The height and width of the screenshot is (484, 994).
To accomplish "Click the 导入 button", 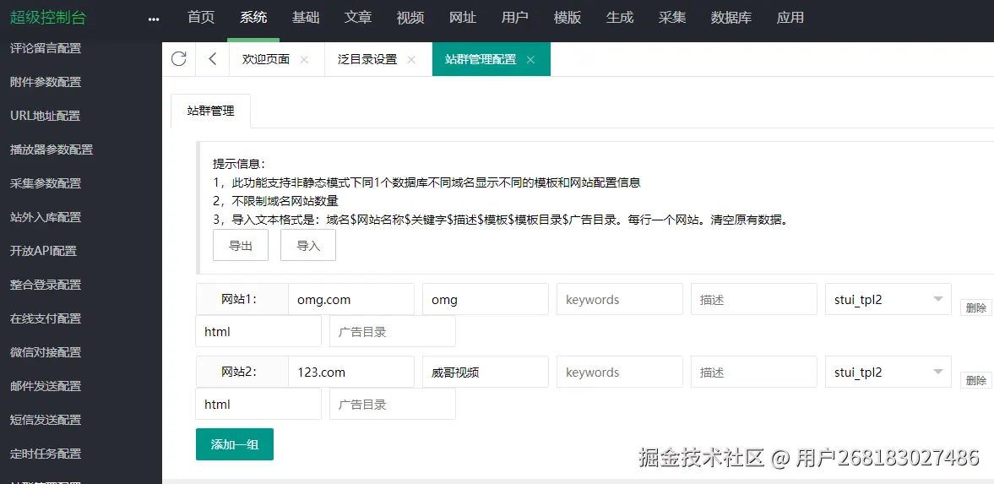I will [308, 246].
